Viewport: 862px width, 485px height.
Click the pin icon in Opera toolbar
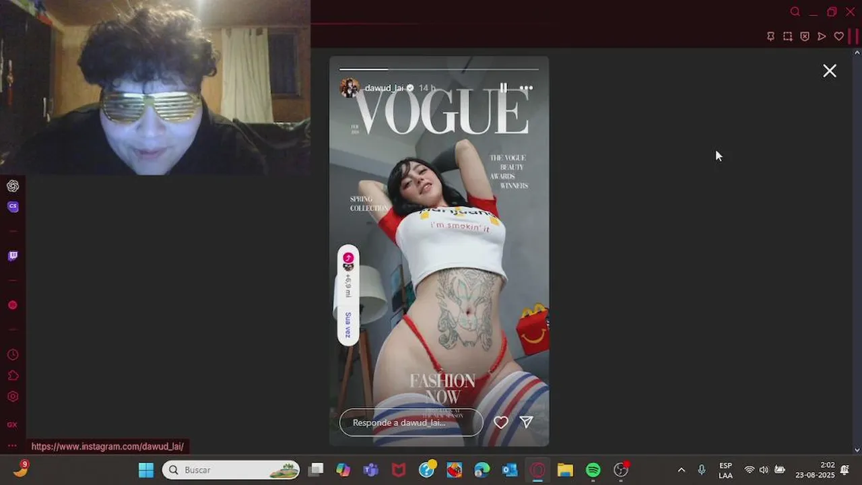click(770, 36)
